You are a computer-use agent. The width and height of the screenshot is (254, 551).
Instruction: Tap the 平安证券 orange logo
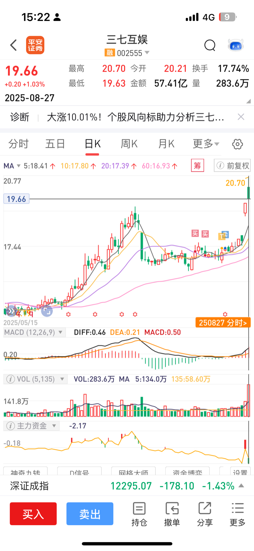35,45
